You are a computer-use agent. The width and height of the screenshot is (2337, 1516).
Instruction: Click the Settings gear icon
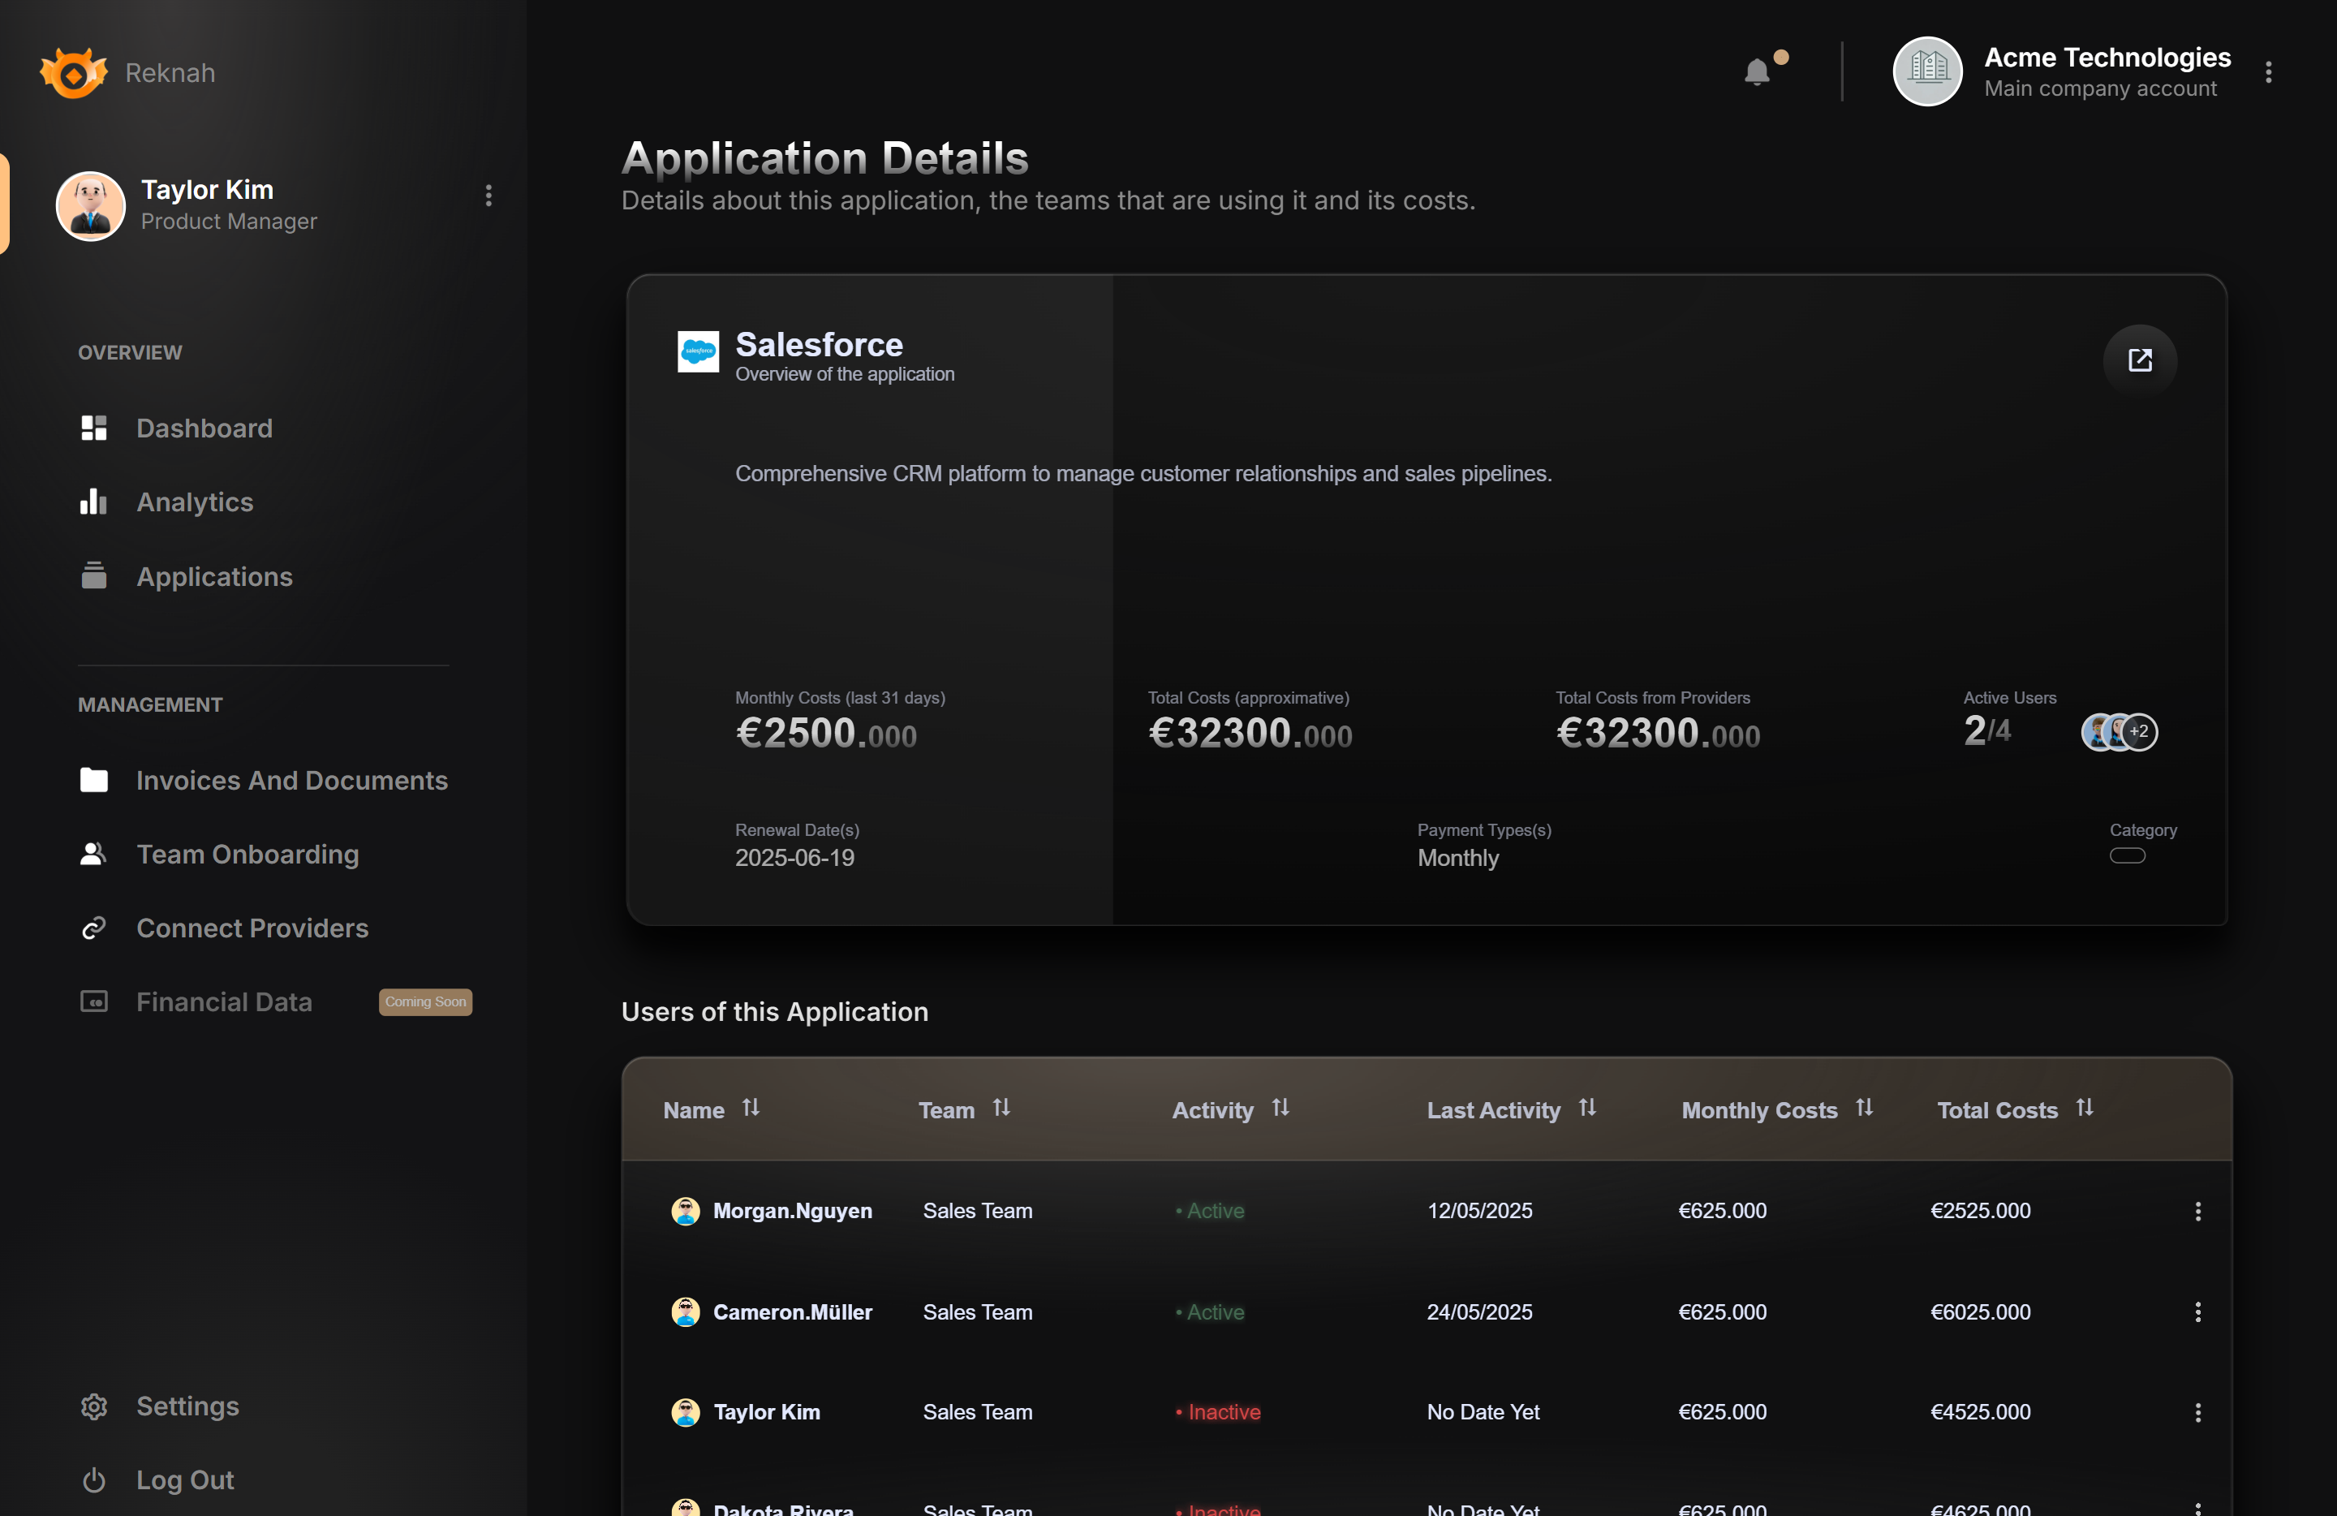pyautogui.click(x=93, y=1406)
